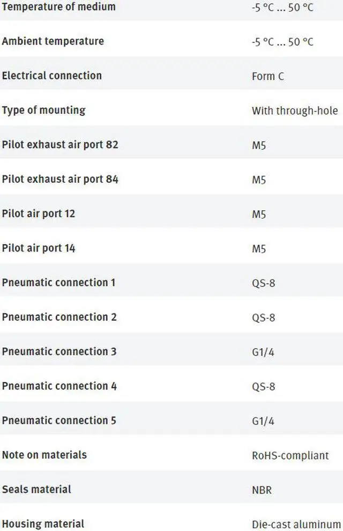
Task: Click the "Form C" value
Action: [267, 76]
